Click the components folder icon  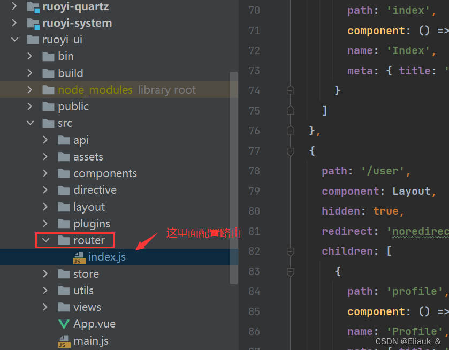[64, 173]
